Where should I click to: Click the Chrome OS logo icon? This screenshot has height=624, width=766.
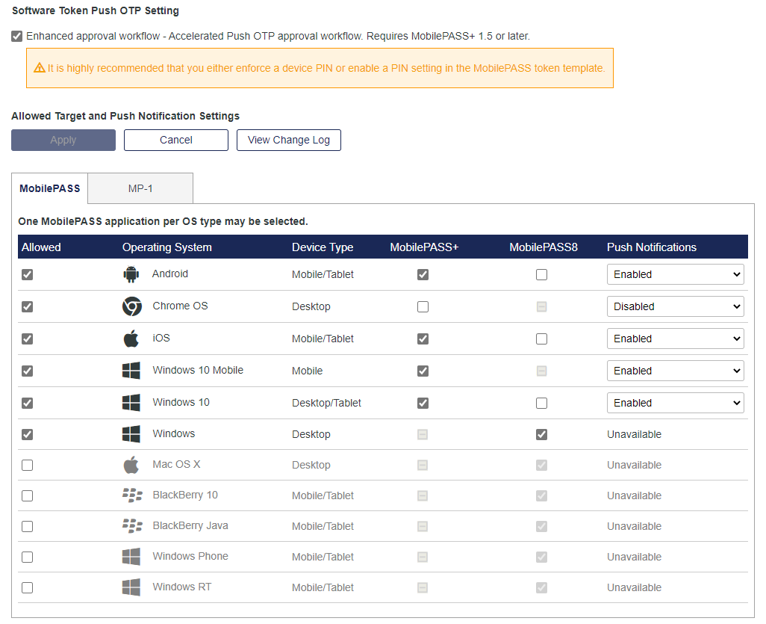pos(131,306)
